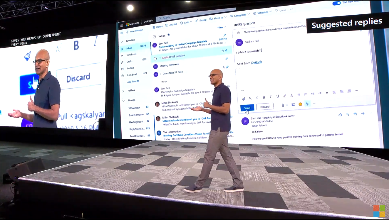Apply bulleted list formatting

click(x=299, y=95)
